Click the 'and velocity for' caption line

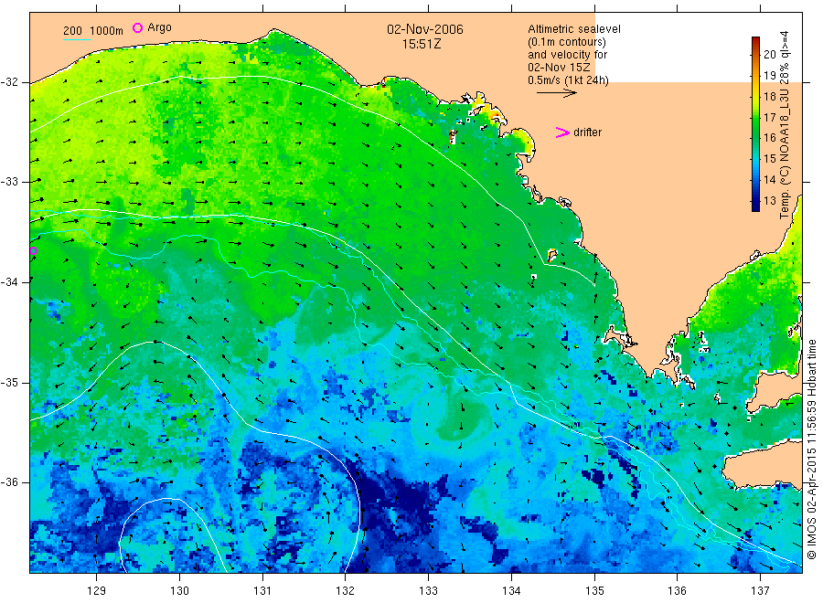[567, 55]
